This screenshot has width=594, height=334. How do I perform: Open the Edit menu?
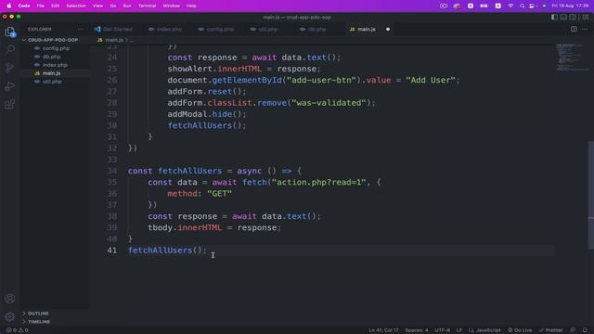[55, 6]
